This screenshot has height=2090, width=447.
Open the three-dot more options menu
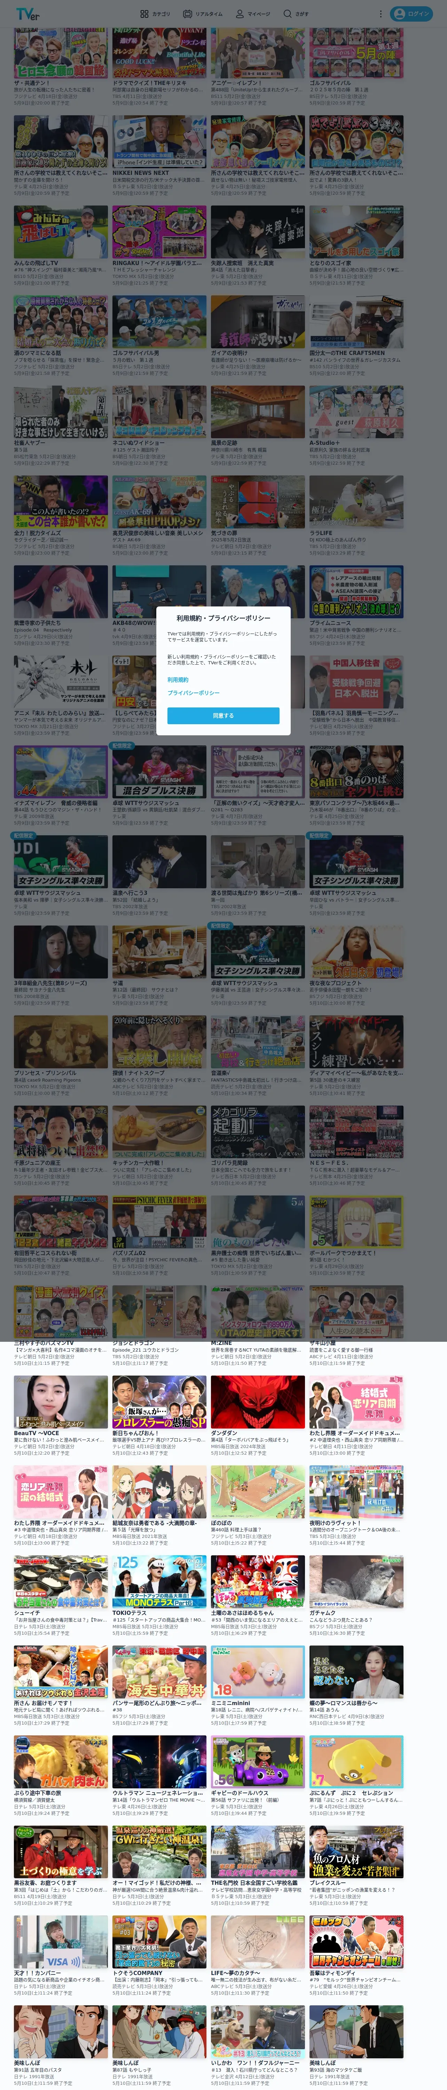tap(381, 14)
